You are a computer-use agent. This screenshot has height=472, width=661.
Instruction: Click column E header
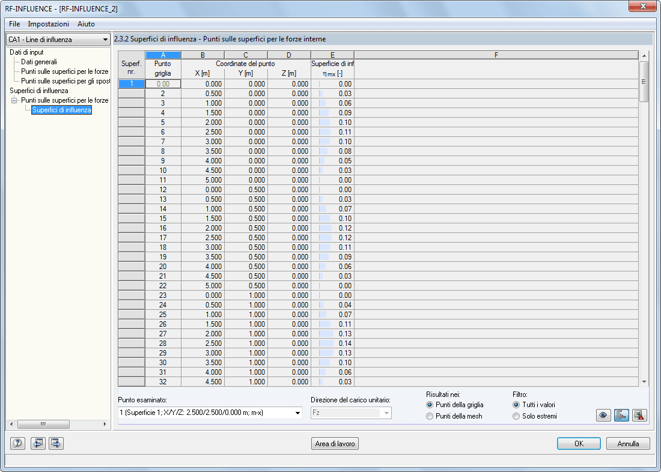click(x=333, y=55)
